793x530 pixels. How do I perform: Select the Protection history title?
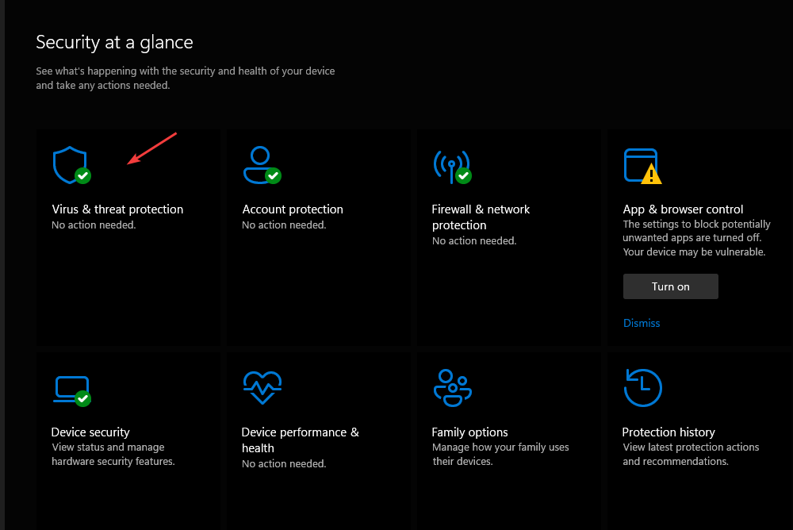click(668, 432)
